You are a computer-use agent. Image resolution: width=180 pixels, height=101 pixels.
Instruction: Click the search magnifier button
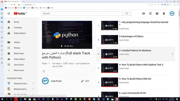[x=127, y=13]
